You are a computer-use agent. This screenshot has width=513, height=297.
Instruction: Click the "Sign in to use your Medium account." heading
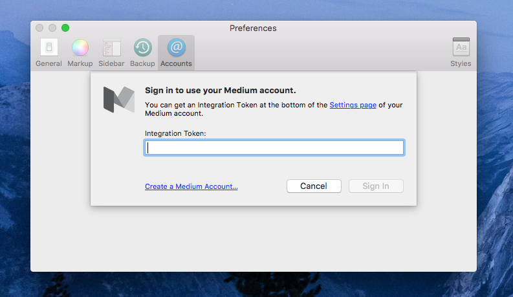pos(221,91)
